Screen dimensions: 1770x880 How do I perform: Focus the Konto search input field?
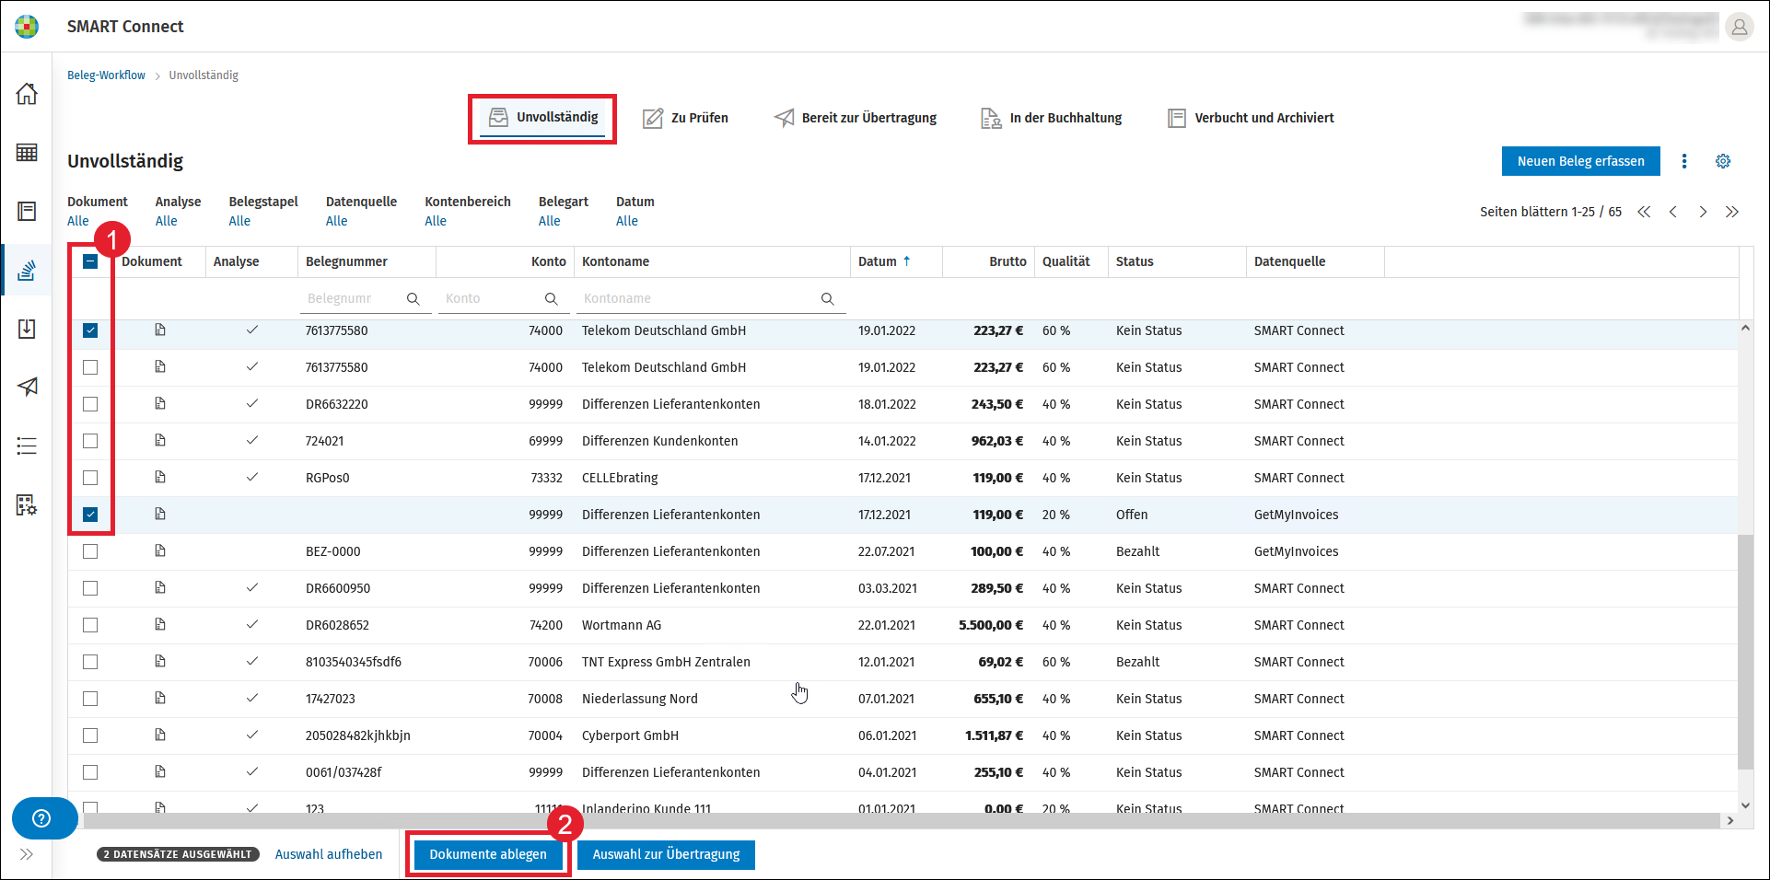coord(491,298)
